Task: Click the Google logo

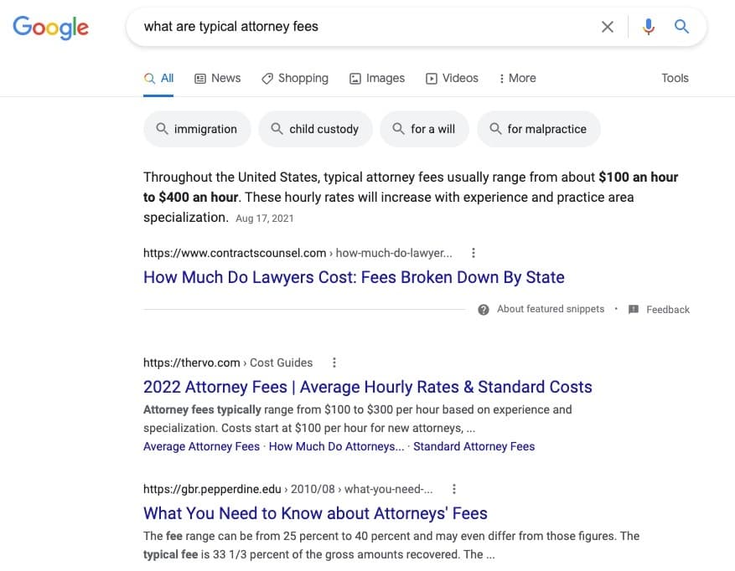Action: 50,27
